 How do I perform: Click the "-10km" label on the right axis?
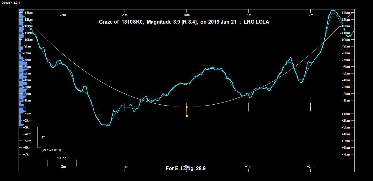click(x=346, y=40)
